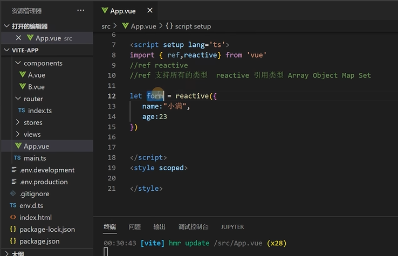Open the B.vue component file
The width and height of the screenshot is (398, 256).
click(36, 87)
